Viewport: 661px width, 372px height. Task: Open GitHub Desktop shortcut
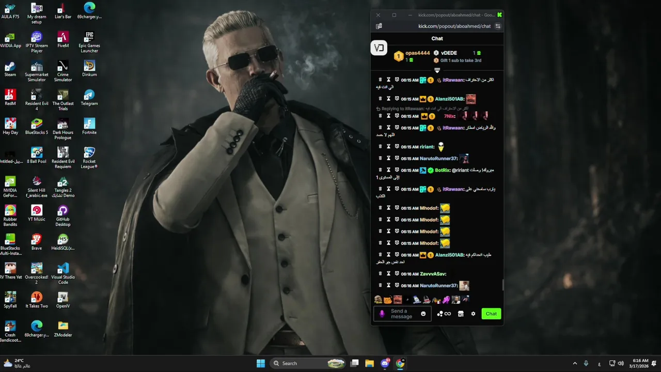pyautogui.click(x=63, y=215)
